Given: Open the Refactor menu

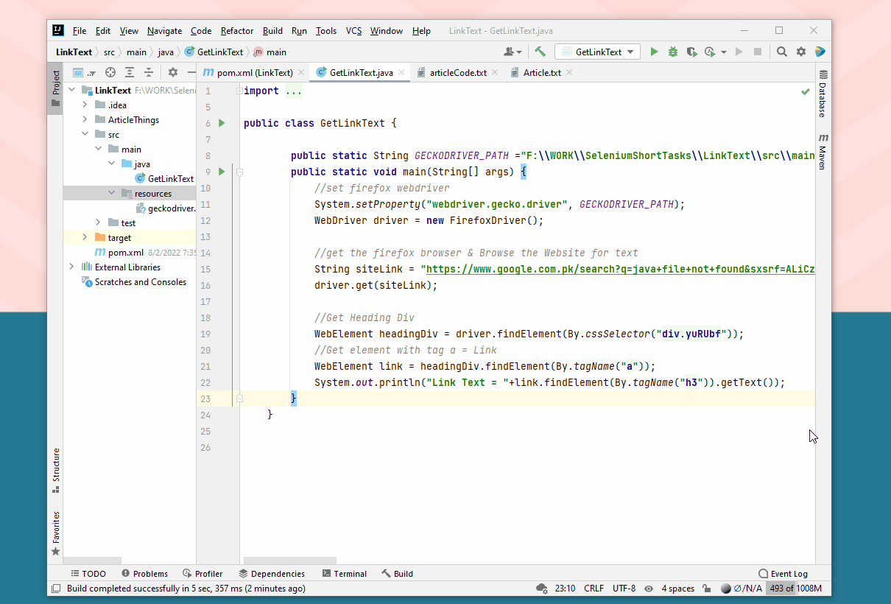Looking at the screenshot, I should [x=237, y=31].
